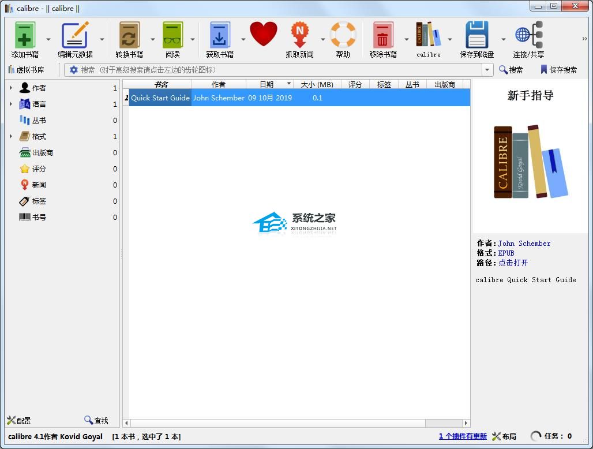The image size is (593, 449).
Task: Show more toolbar items via chevron
Action: click(x=585, y=39)
